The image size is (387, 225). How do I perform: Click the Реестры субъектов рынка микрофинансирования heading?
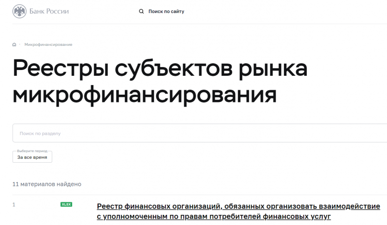tap(160, 82)
